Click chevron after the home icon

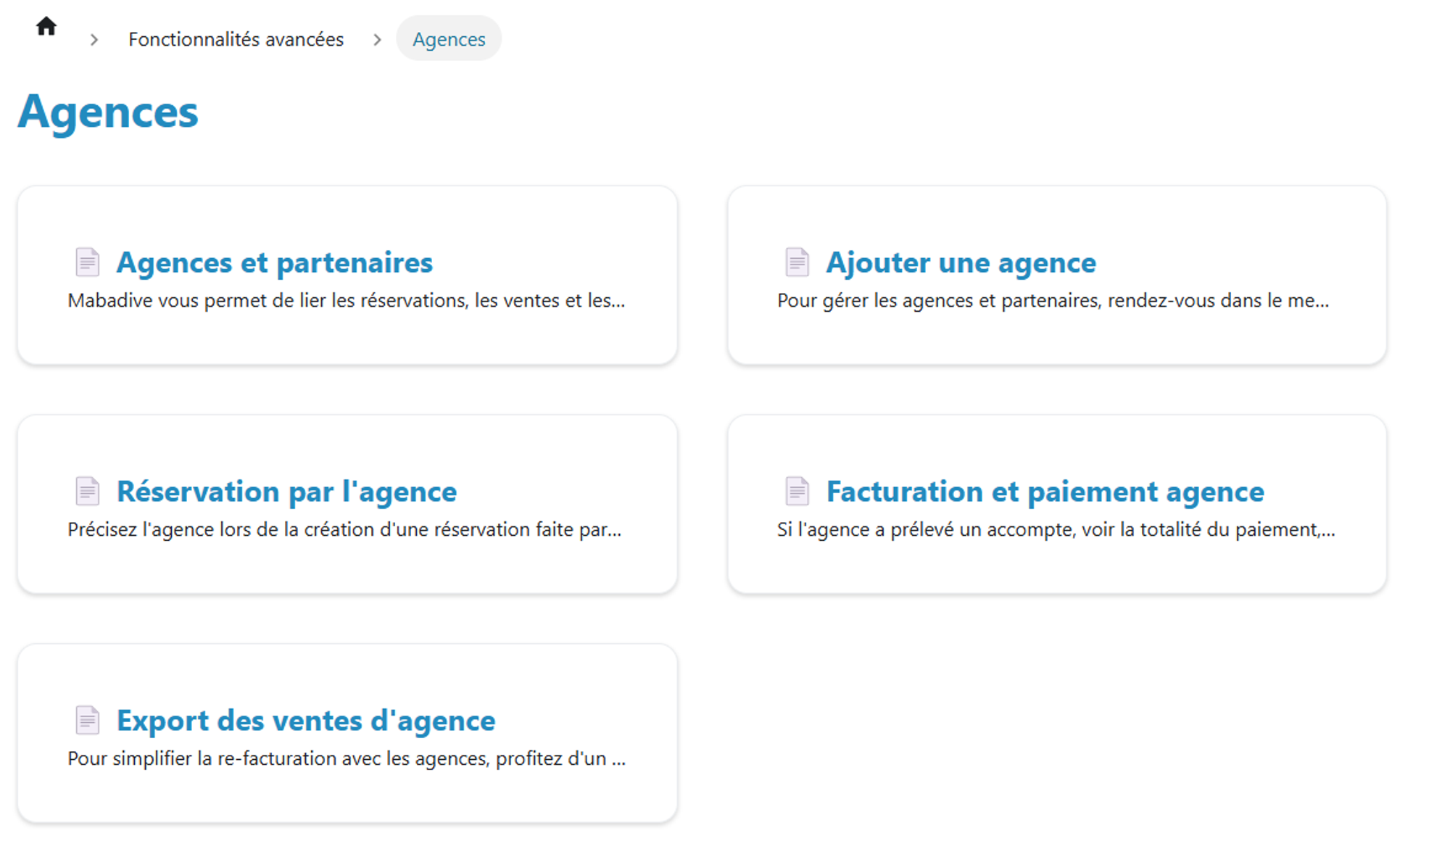click(94, 40)
